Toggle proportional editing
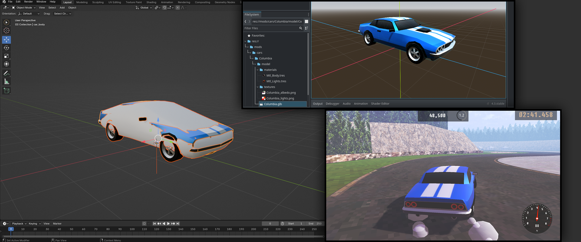The image size is (581, 242). (178, 8)
